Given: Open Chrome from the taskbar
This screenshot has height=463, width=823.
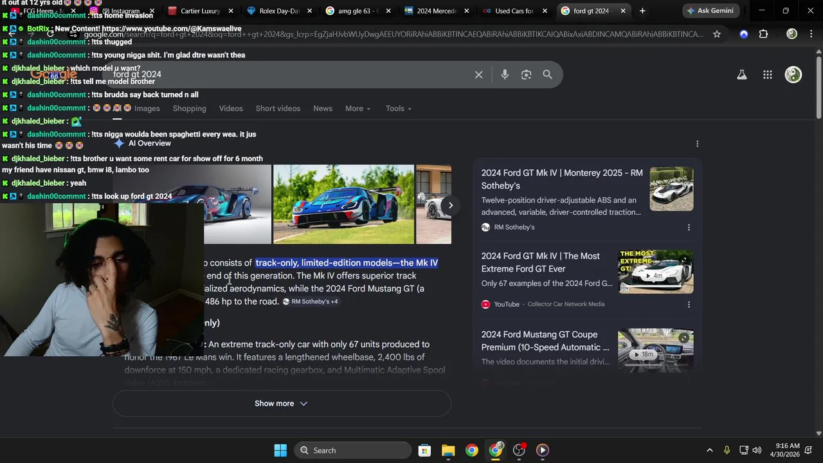Looking at the screenshot, I should pos(472,450).
